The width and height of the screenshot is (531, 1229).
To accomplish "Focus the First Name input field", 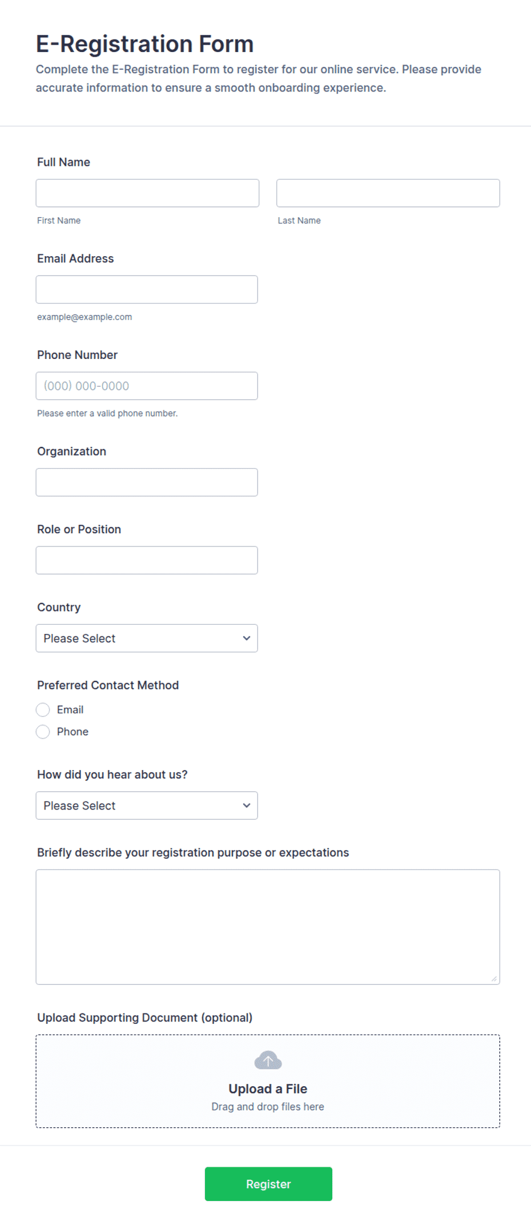I will [x=147, y=193].
